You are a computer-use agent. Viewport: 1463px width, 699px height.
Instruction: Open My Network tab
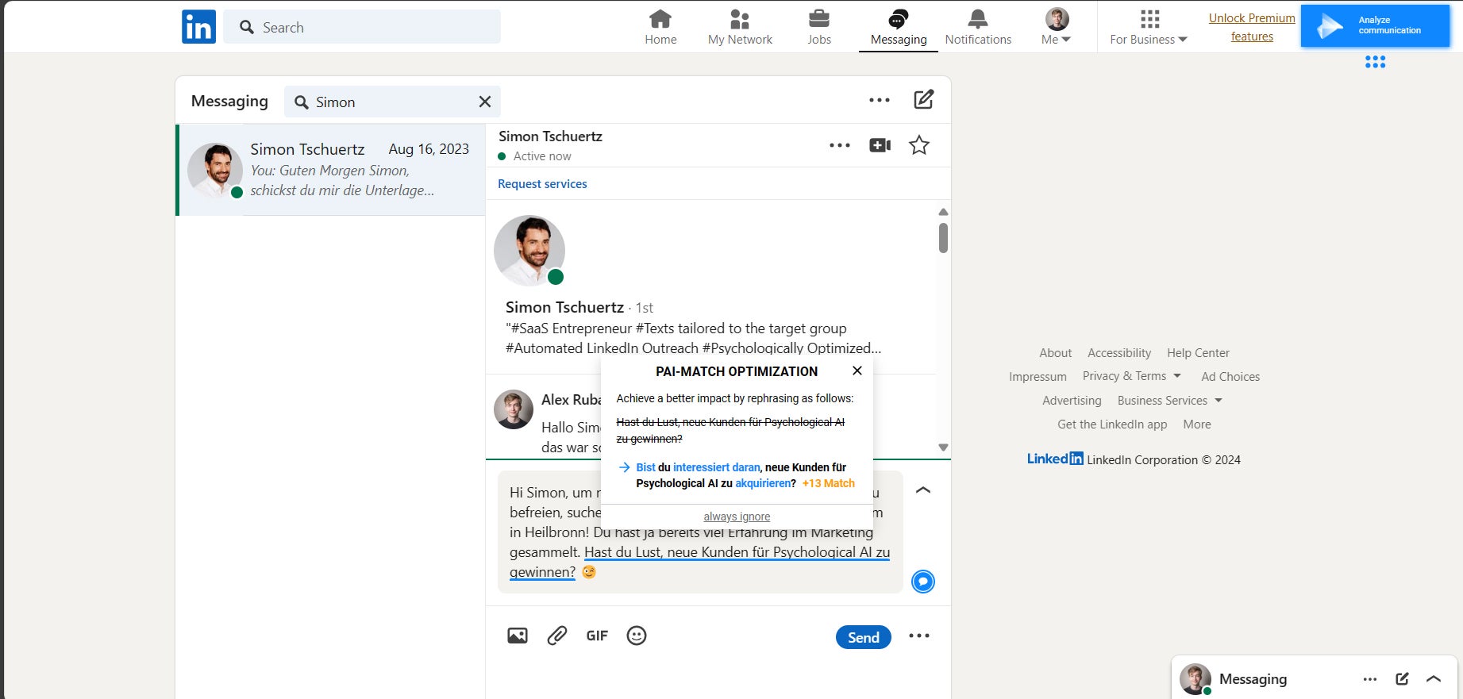click(740, 27)
